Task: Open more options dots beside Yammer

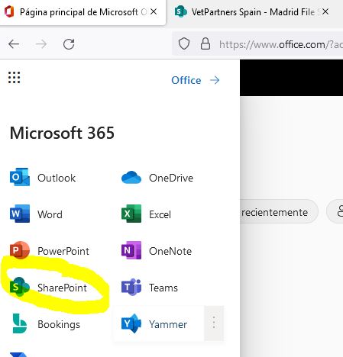Action: pyautogui.click(x=214, y=323)
